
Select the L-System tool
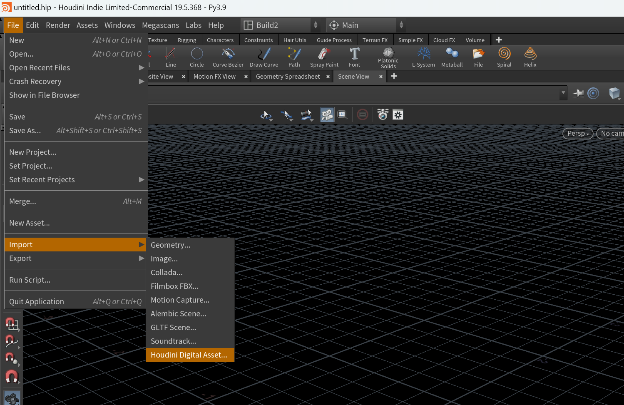point(423,57)
